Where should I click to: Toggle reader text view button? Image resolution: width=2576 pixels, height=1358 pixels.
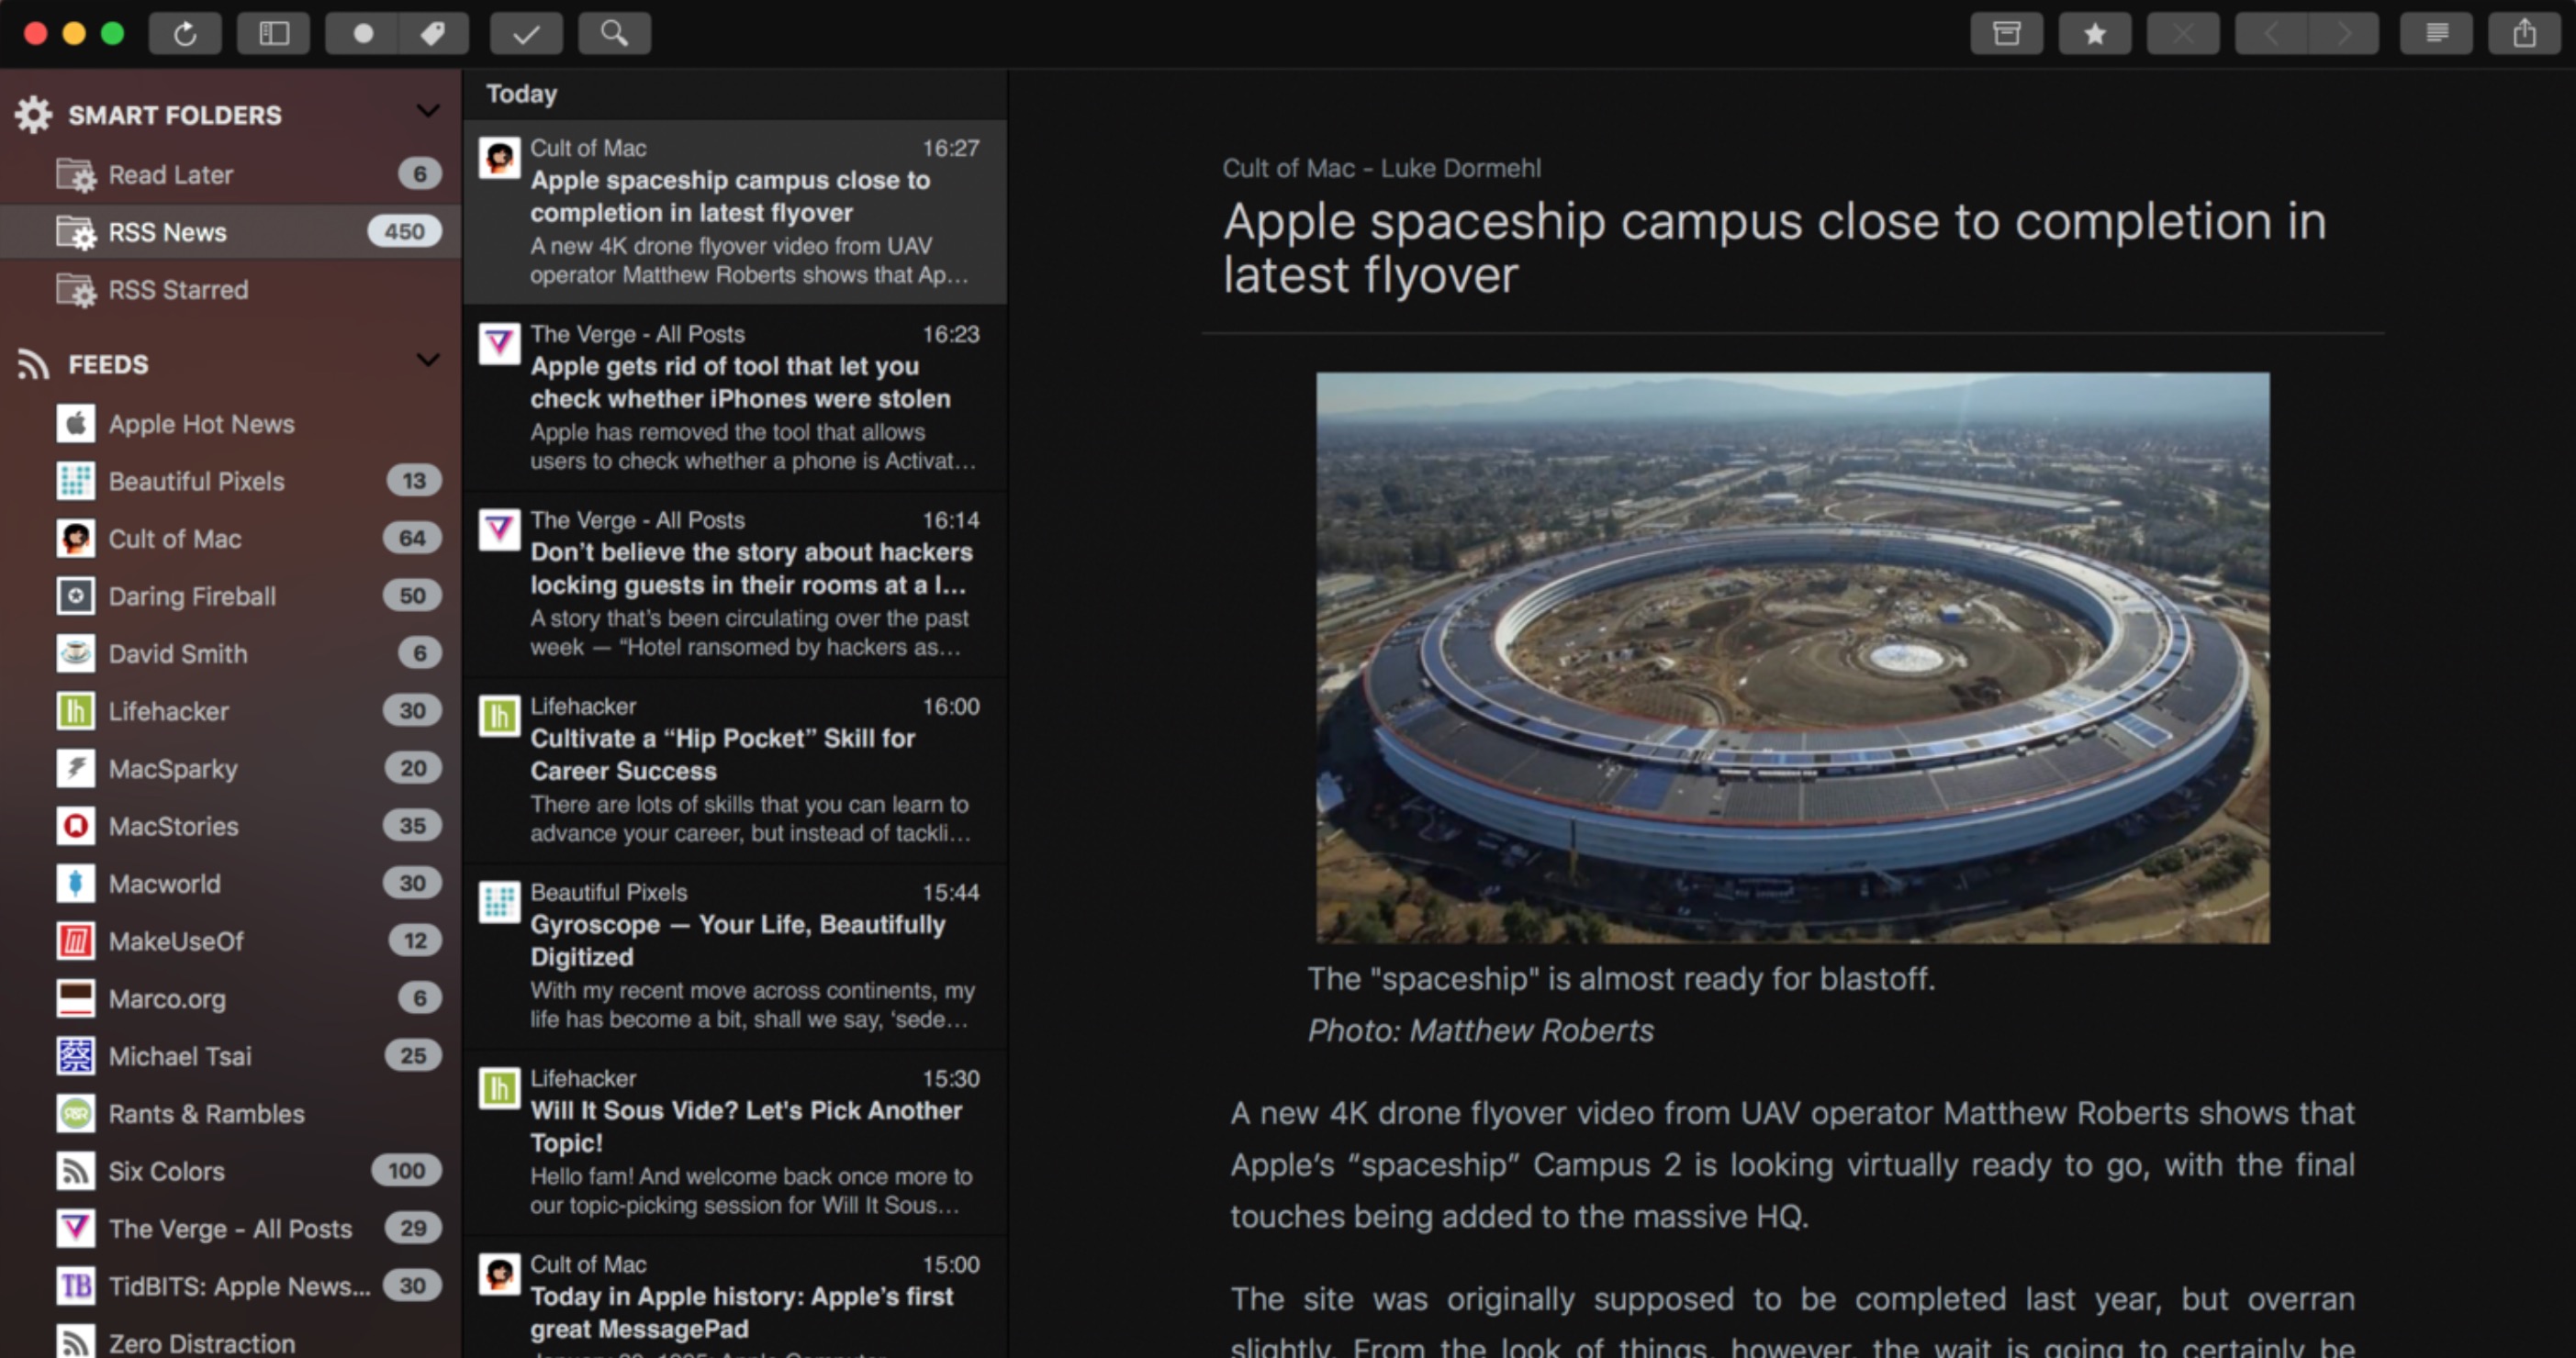point(2436,34)
